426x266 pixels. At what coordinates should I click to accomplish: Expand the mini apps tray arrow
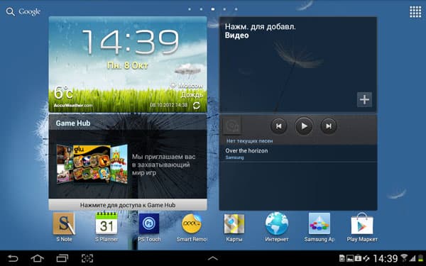(x=213, y=258)
